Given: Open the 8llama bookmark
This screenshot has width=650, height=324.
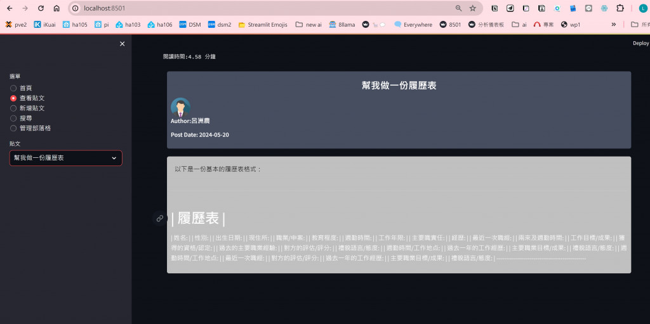Looking at the screenshot, I should point(342,25).
